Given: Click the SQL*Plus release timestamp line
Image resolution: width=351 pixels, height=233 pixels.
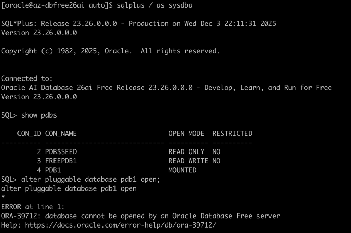Looking at the screenshot, I should (x=138, y=24).
